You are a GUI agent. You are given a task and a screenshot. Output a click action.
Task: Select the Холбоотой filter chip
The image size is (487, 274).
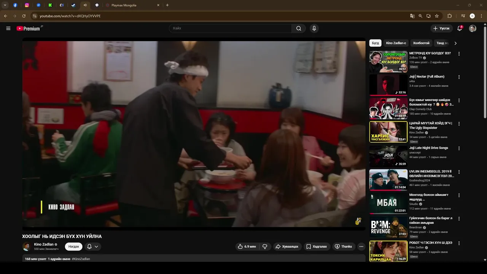(421, 43)
